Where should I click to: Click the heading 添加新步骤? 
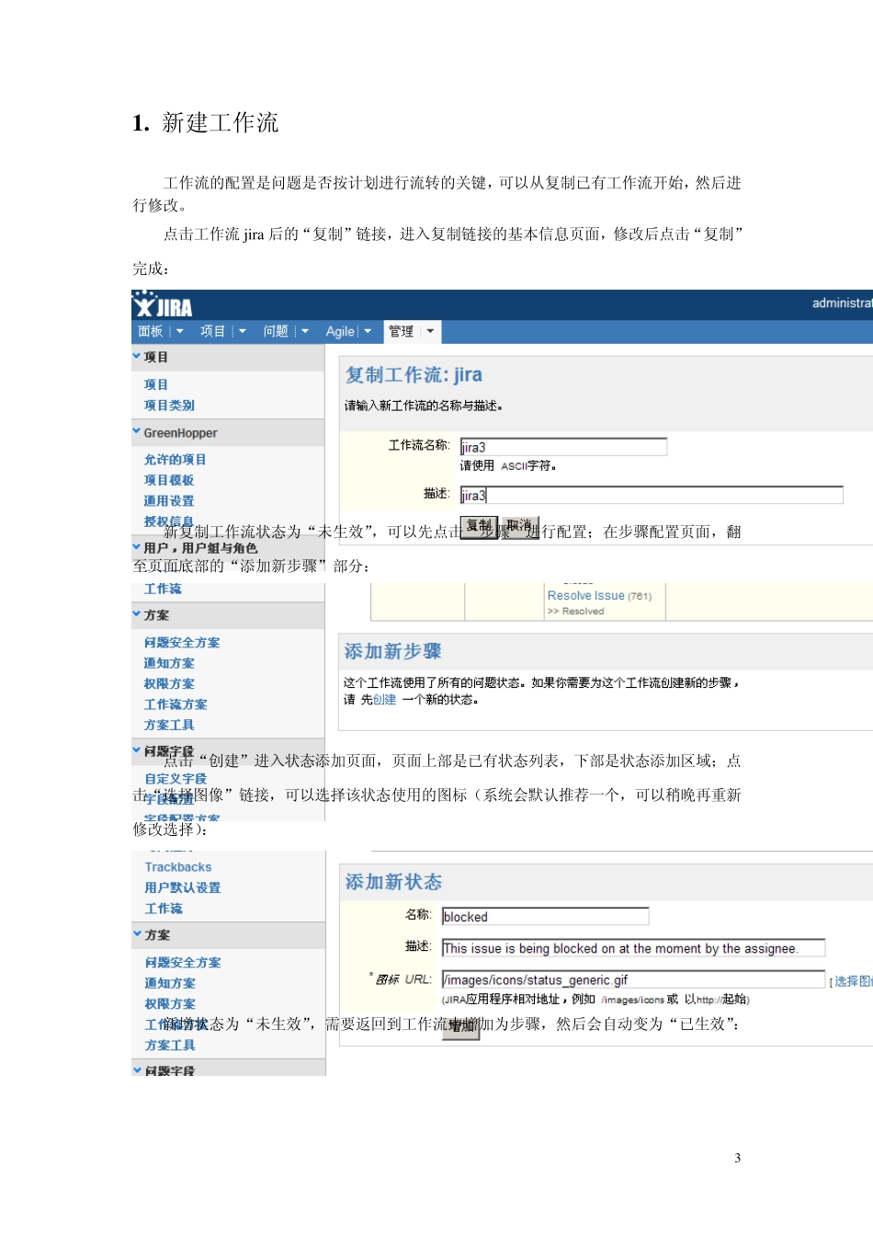pyautogui.click(x=393, y=651)
